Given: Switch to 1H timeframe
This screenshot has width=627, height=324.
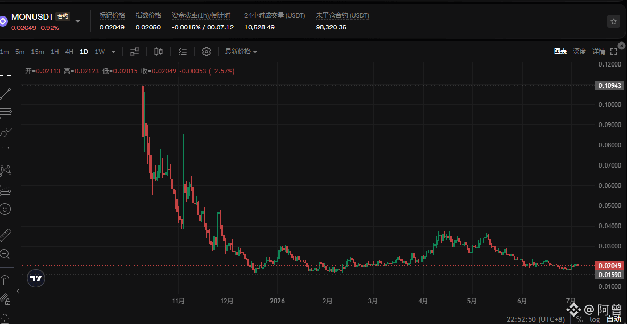Looking at the screenshot, I should tap(55, 52).
